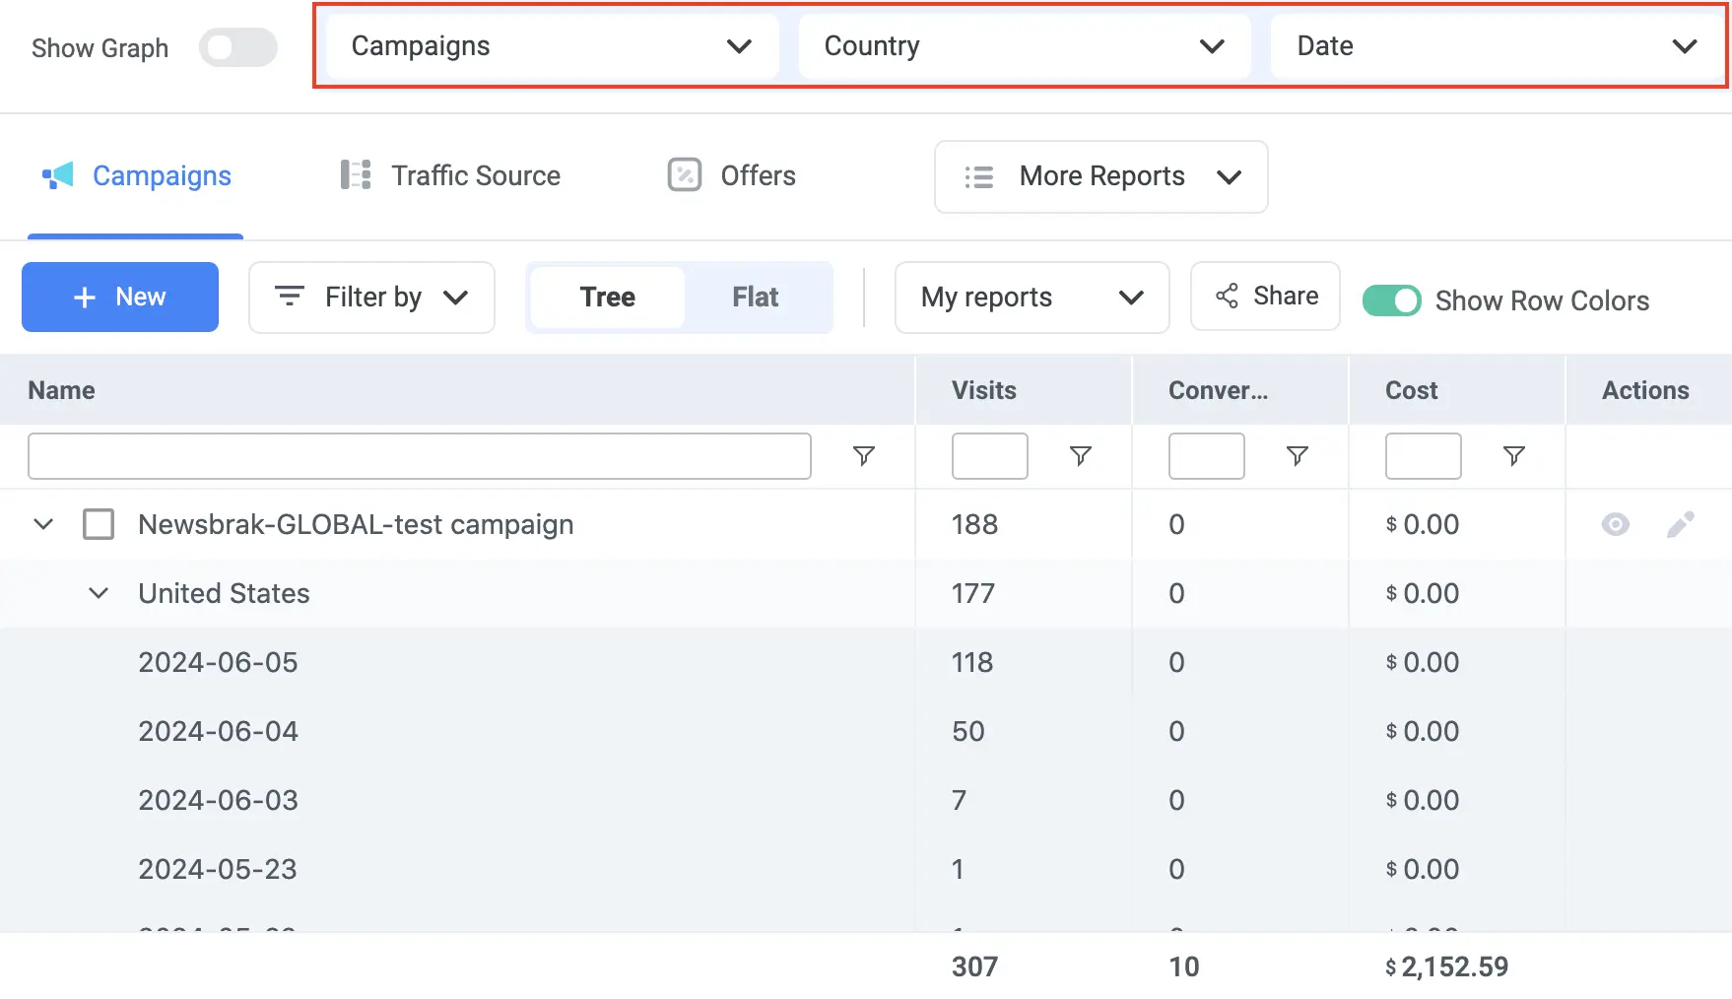Click the New button
The image size is (1732, 999).
pos(120,297)
